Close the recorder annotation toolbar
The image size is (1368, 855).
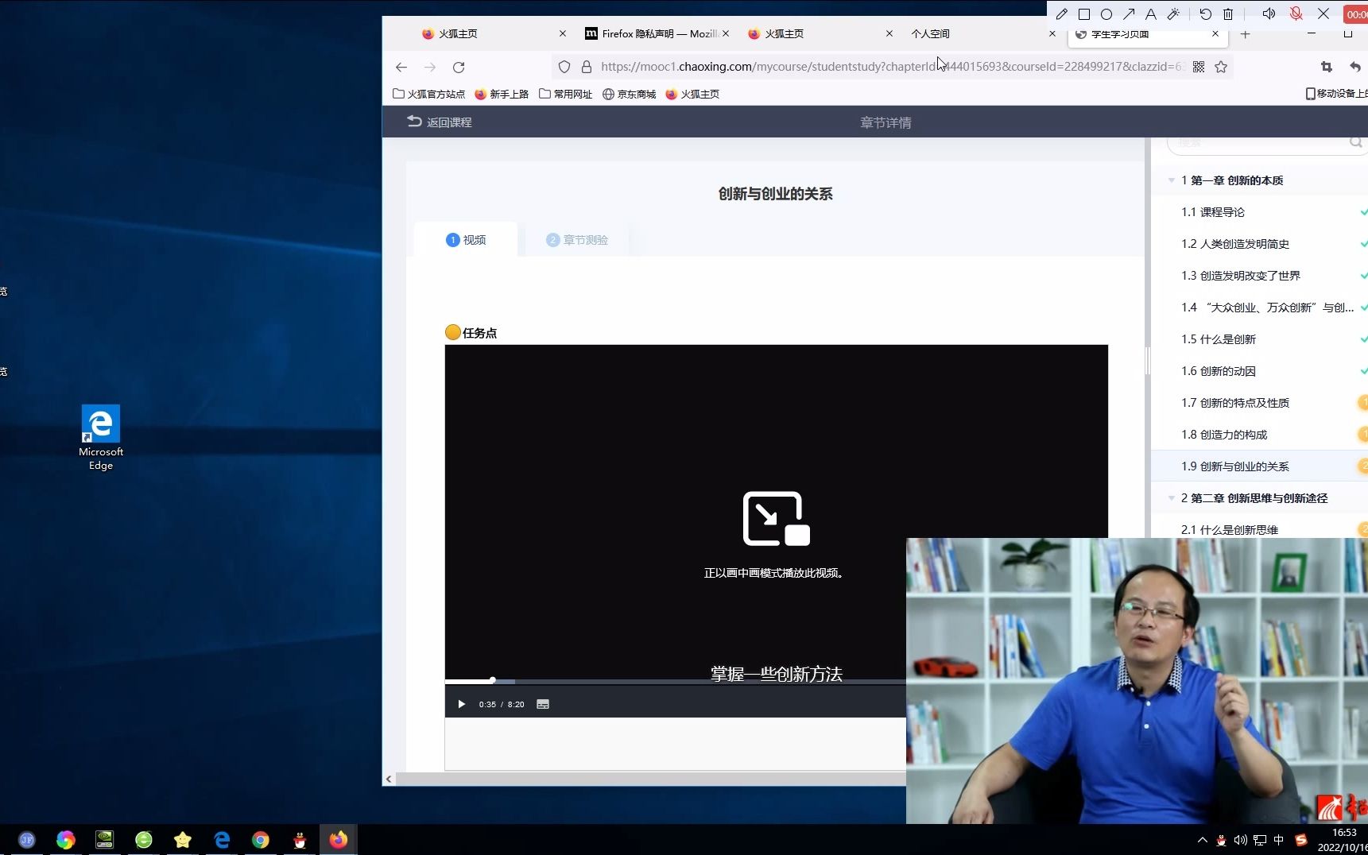point(1323,14)
